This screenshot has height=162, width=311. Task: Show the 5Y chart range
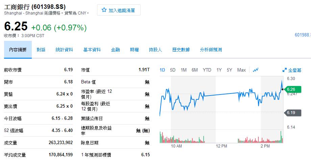tap(230, 70)
